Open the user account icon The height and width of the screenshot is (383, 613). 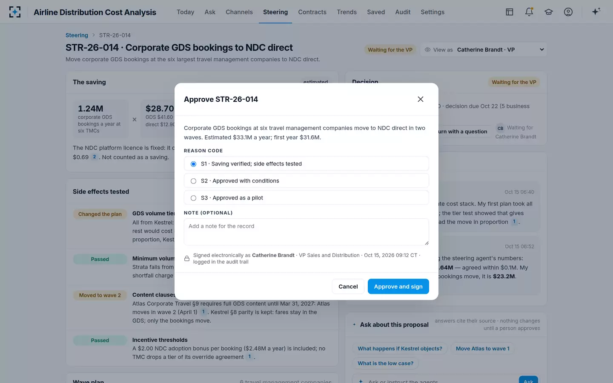click(568, 12)
